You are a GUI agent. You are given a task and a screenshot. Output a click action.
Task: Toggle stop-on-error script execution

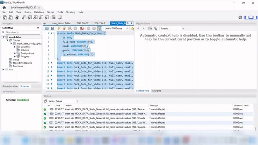click(x=82, y=29)
